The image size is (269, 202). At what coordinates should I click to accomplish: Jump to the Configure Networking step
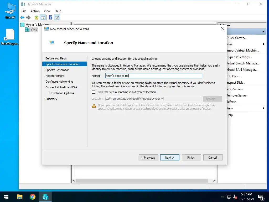(59, 82)
